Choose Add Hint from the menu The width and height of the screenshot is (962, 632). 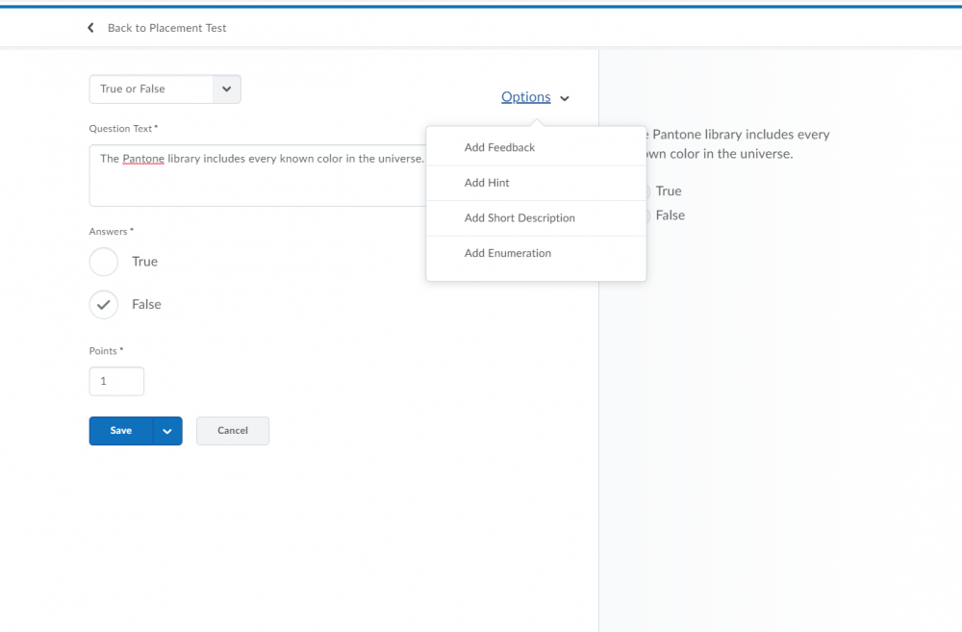click(487, 183)
